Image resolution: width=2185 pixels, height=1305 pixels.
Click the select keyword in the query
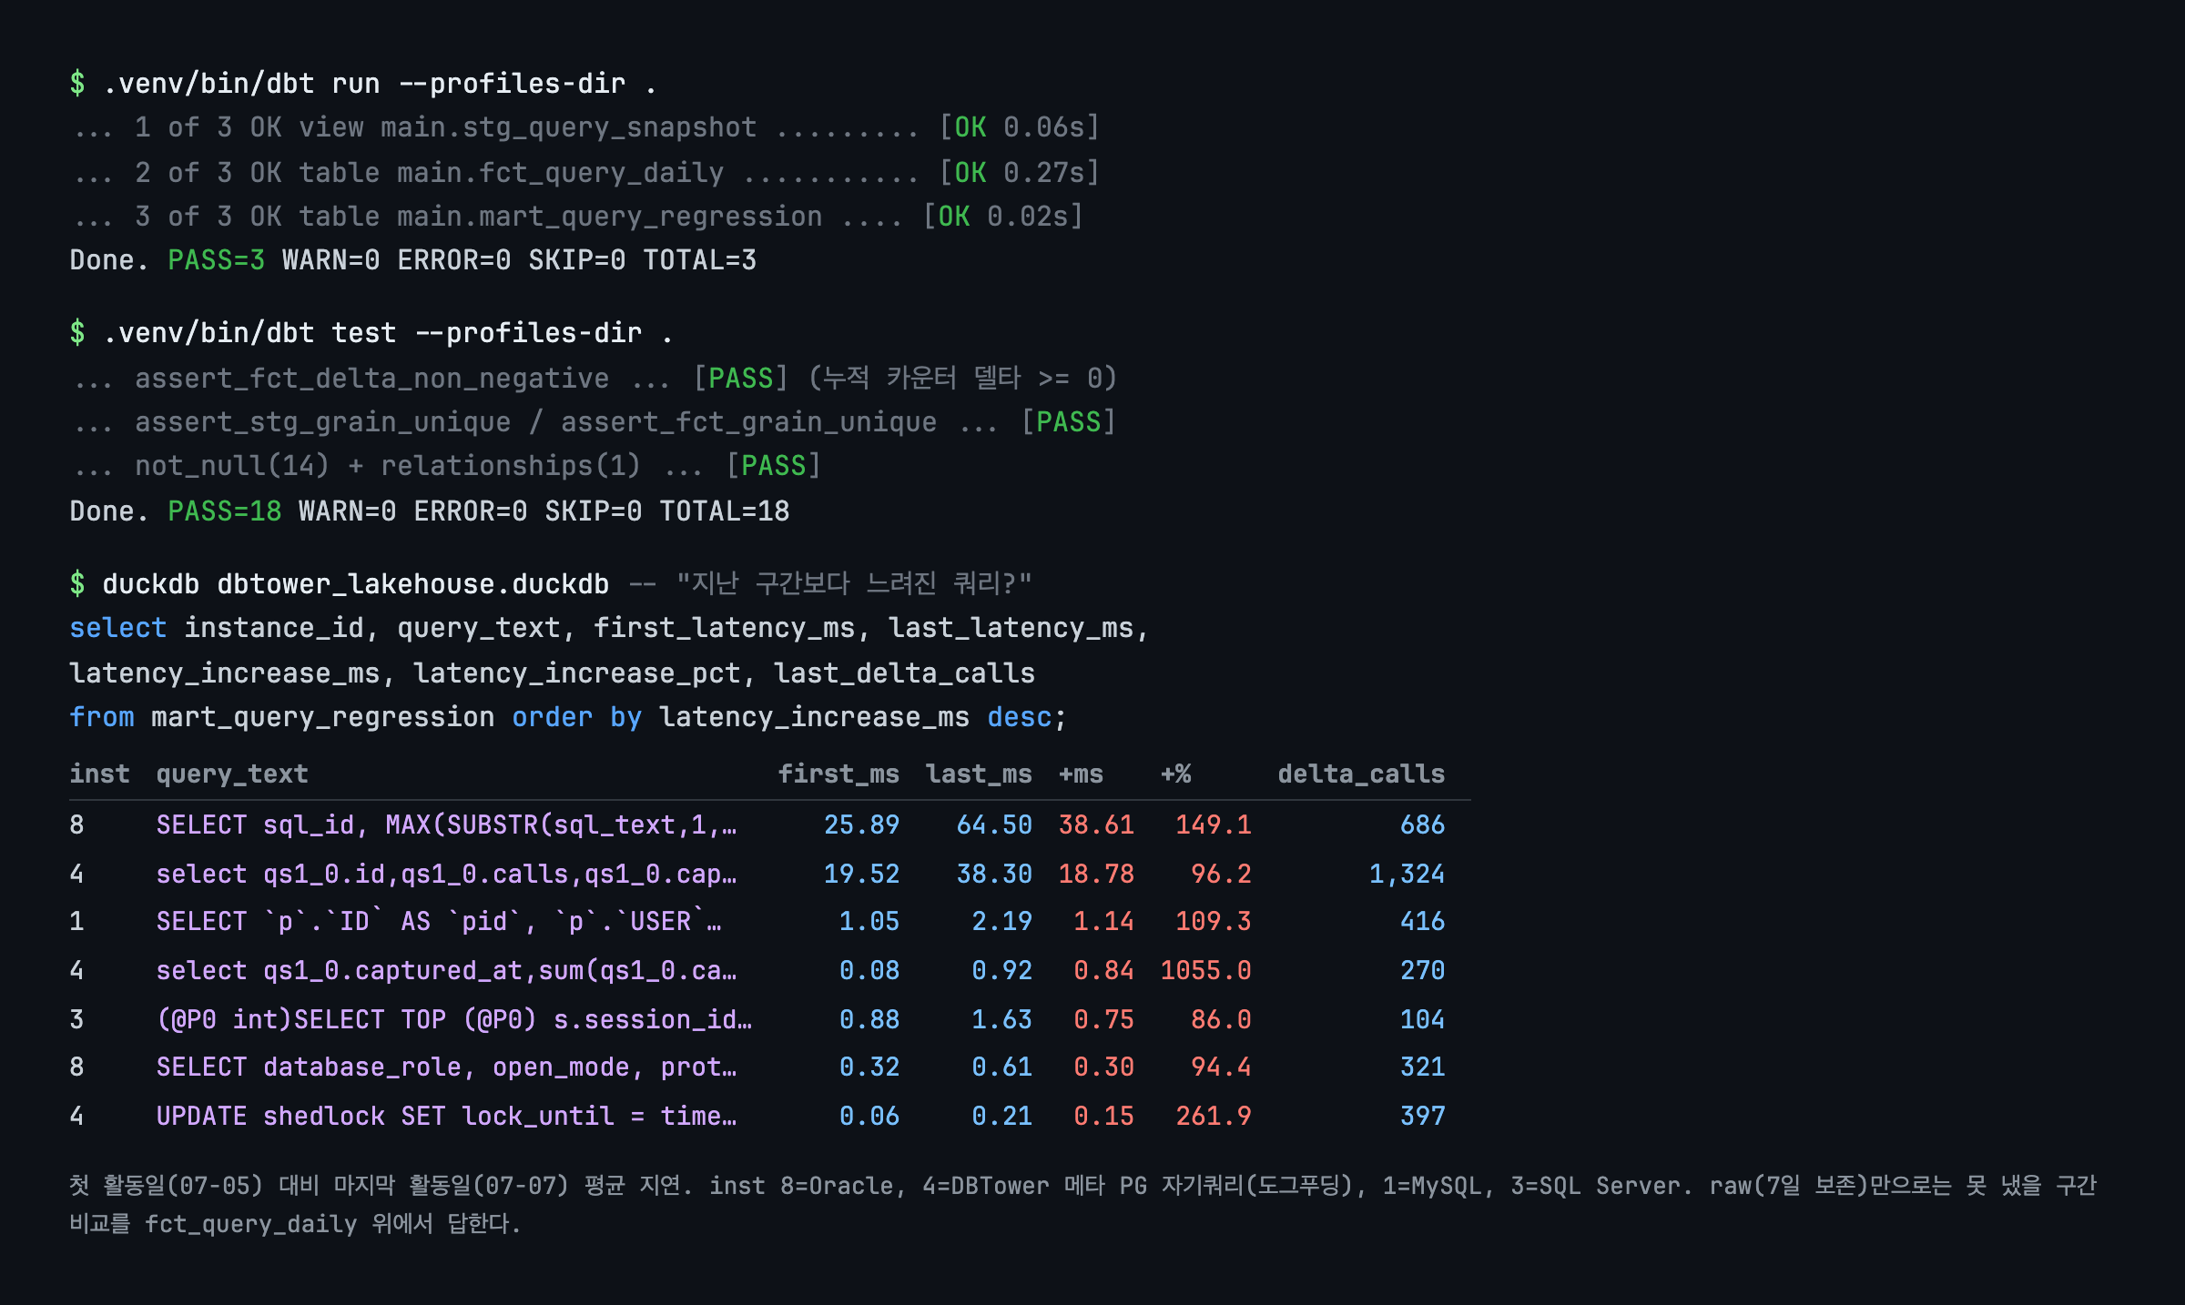tap(118, 628)
